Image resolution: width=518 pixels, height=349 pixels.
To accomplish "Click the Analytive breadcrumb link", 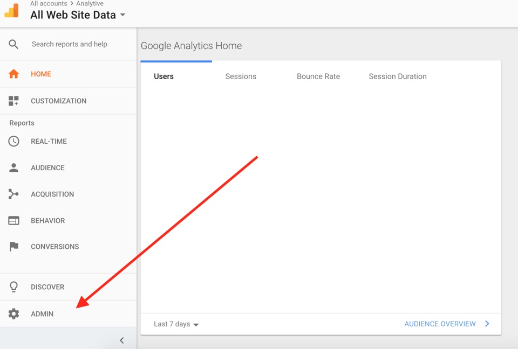I will (90, 3).
